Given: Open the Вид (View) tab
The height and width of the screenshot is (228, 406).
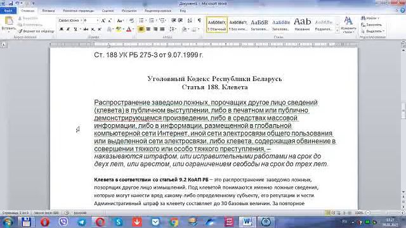Looking at the screenshot, I should (183, 11).
